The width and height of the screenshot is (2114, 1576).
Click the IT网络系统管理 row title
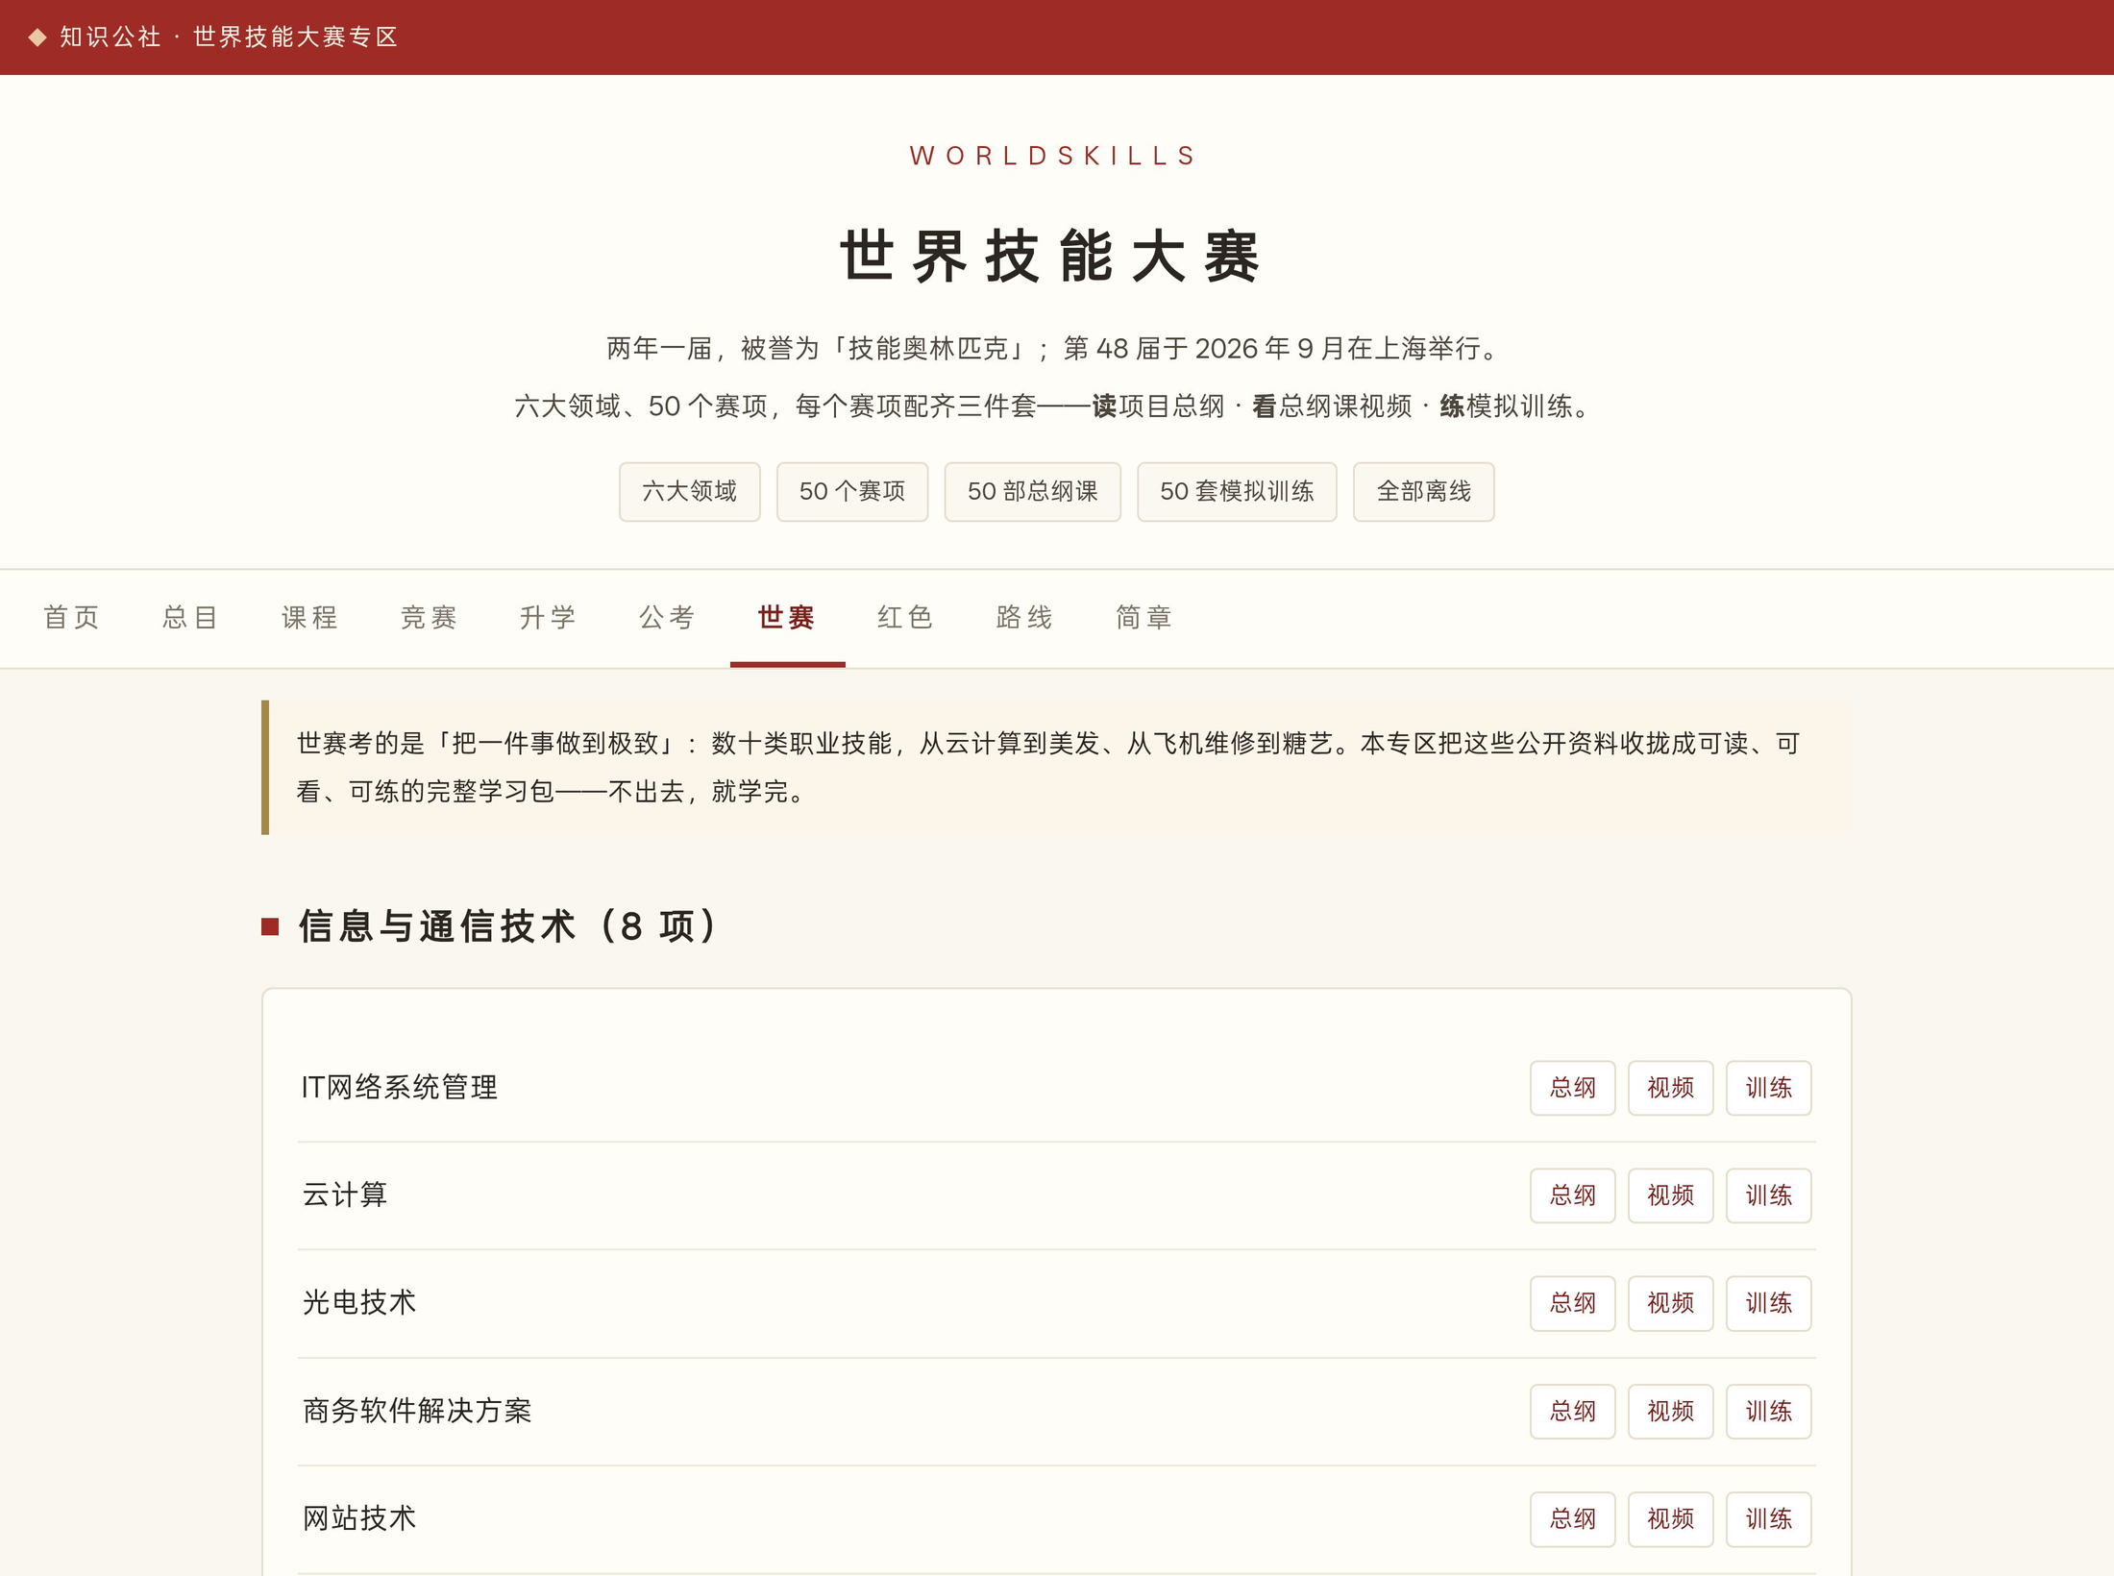tap(400, 1088)
